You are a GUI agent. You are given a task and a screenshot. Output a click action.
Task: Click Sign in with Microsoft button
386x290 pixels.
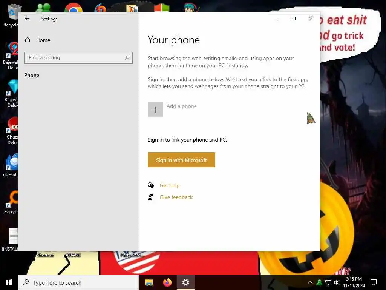(x=181, y=160)
